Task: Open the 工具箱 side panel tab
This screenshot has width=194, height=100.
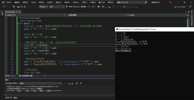Action: (x=2, y=13)
